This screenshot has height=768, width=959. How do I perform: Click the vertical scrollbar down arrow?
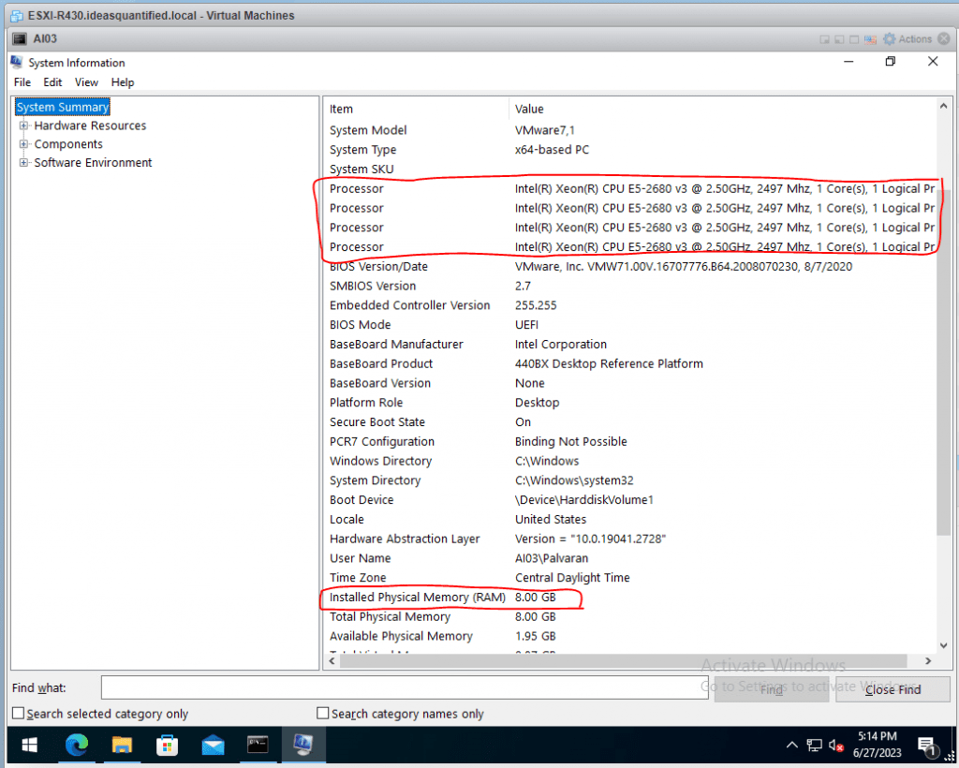944,645
